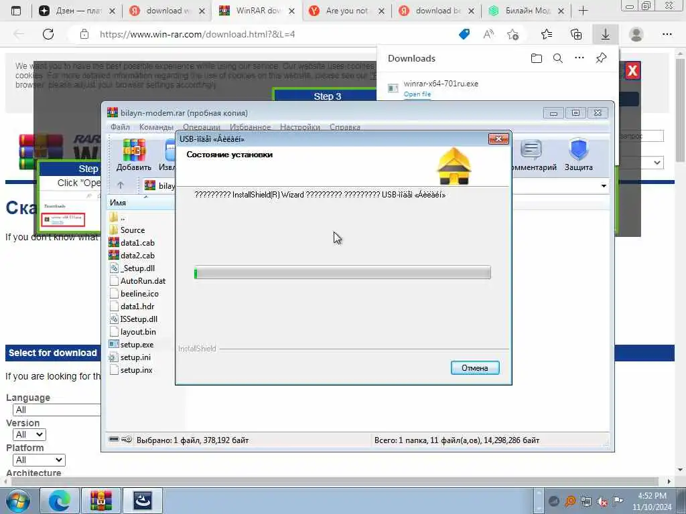Click the WinRAR taskbar icon

point(101,501)
